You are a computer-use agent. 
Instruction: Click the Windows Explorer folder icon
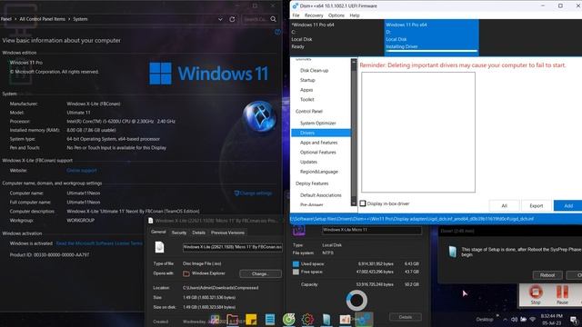tap(186, 273)
